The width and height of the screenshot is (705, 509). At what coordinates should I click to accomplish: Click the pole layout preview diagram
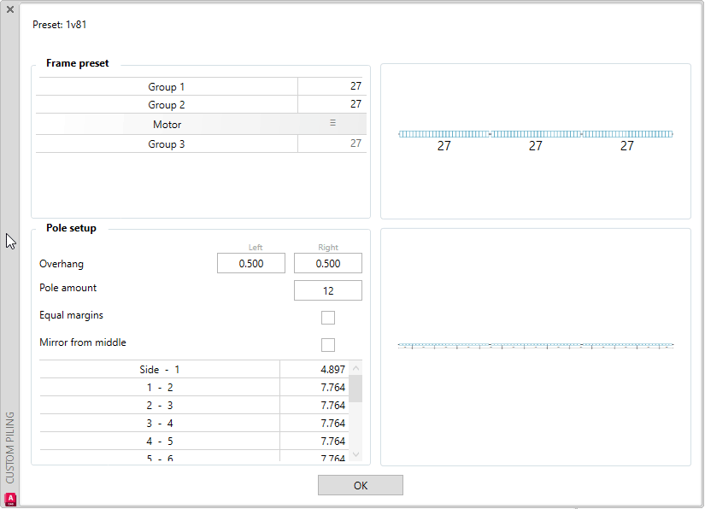[536, 346]
